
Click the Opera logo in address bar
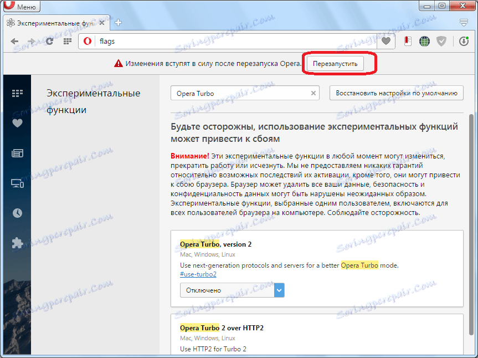point(88,41)
